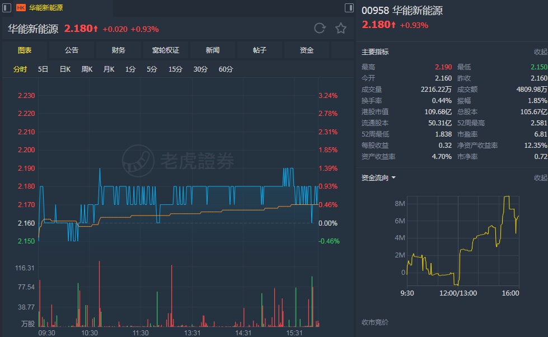Open the 帖子 tab

point(260,50)
